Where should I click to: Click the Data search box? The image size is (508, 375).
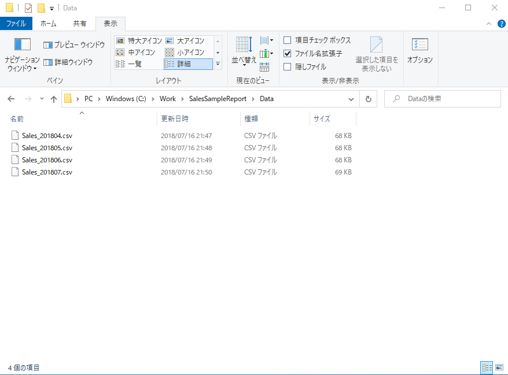tap(443, 99)
